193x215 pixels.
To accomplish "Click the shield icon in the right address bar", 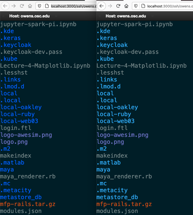I will click(136, 6).
